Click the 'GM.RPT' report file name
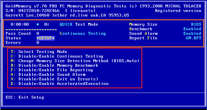The width and height of the screenshot is (207, 110). [x=194, y=38]
